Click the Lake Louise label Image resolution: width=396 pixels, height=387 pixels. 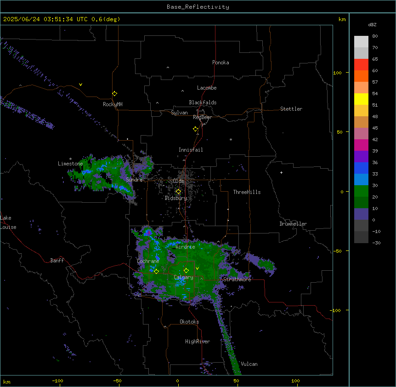[8, 222]
